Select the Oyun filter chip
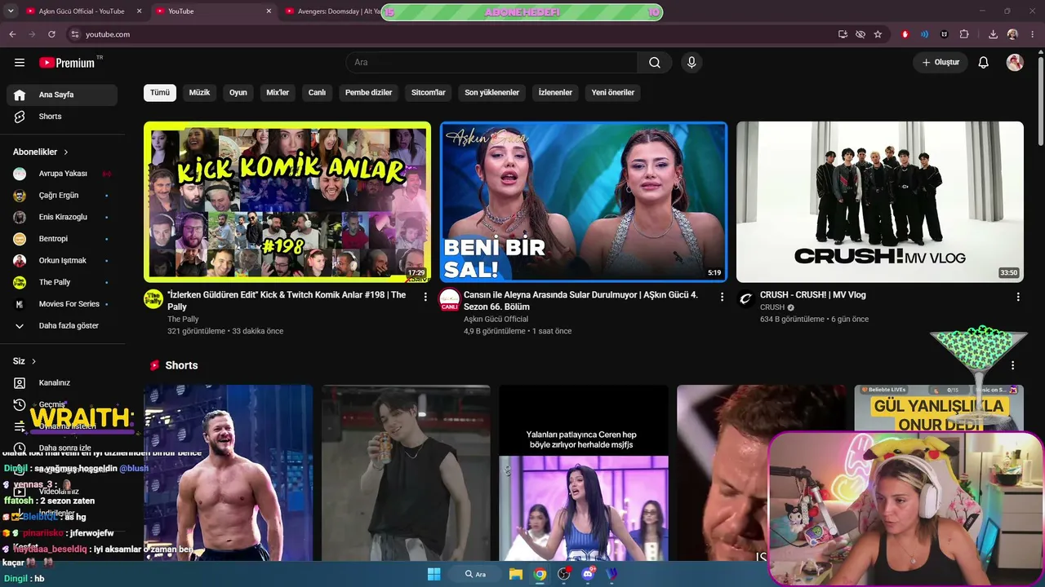The image size is (1045, 587). click(x=238, y=93)
